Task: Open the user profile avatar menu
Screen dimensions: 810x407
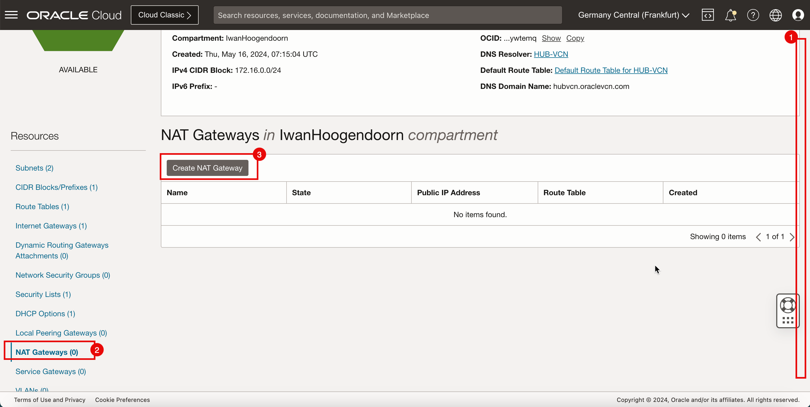Action: click(x=798, y=15)
